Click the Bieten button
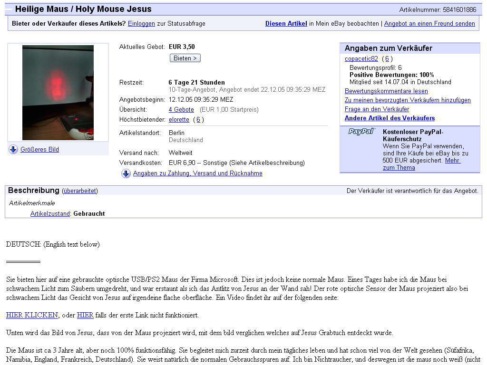487x365 pixels. (x=185, y=58)
